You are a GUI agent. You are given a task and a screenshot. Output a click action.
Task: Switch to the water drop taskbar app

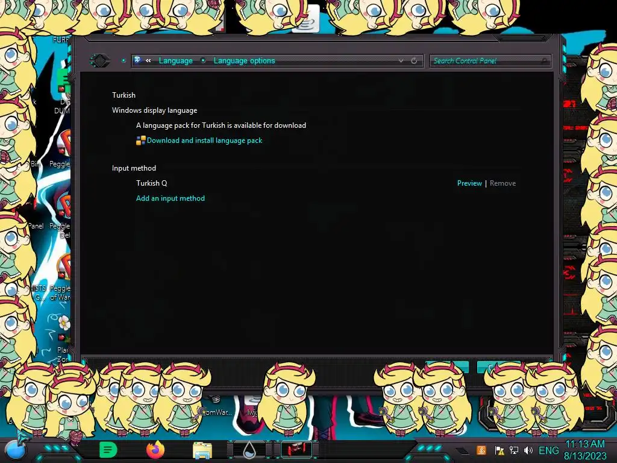point(249,450)
